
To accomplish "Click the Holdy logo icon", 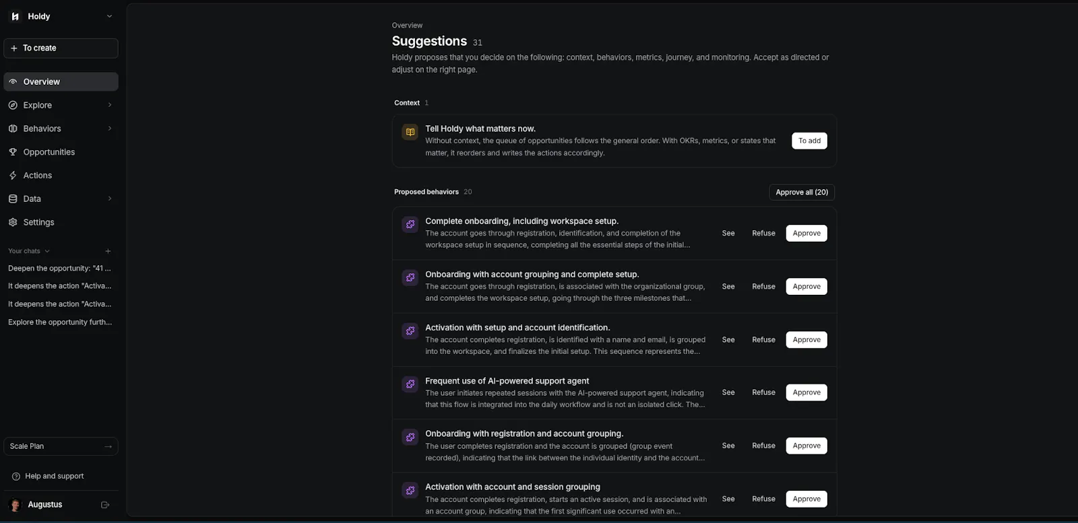I will tap(15, 16).
